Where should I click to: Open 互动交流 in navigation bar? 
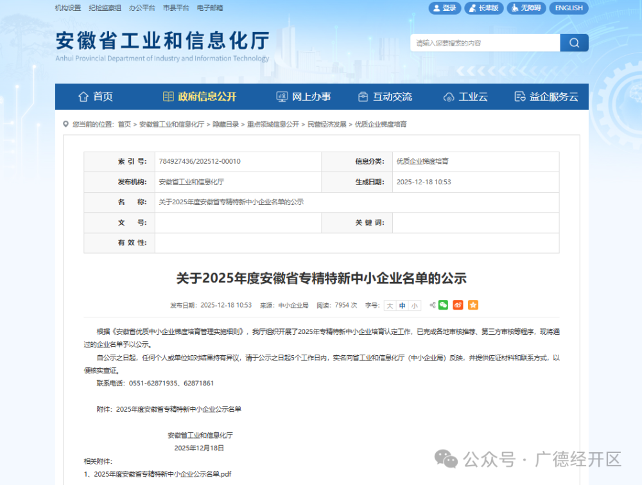click(x=385, y=97)
